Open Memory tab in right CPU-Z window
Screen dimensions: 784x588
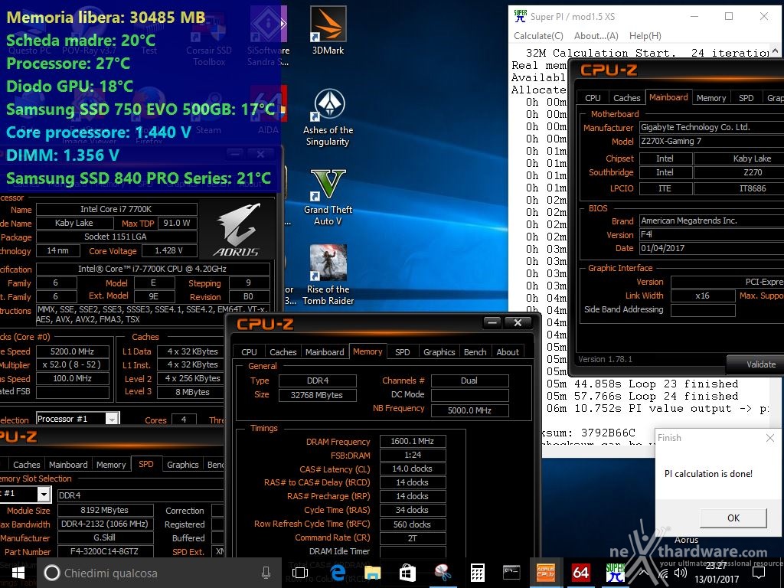tap(711, 98)
